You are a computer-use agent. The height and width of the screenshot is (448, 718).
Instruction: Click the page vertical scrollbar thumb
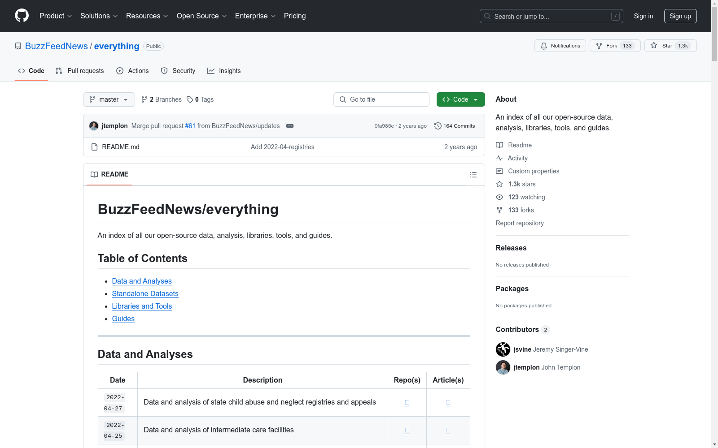tap(715, 34)
